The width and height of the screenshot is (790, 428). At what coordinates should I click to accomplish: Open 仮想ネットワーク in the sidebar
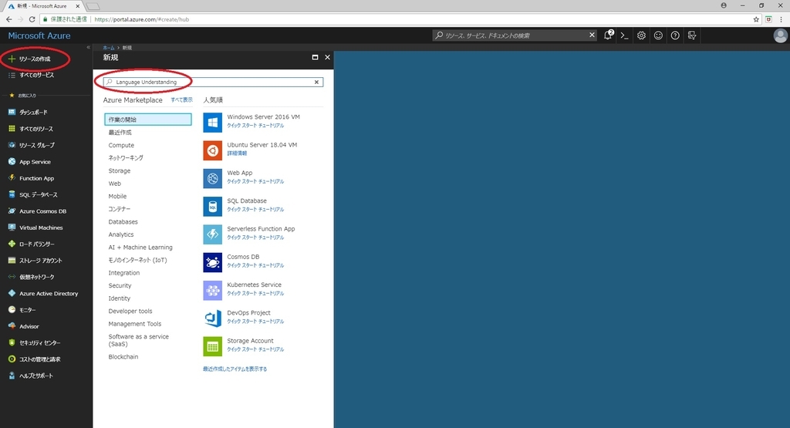tap(37, 277)
